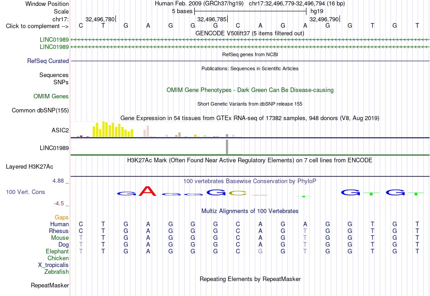430x296 pixels.
Task: Click the faded G in the Elephant row
Action: (x=260, y=251)
